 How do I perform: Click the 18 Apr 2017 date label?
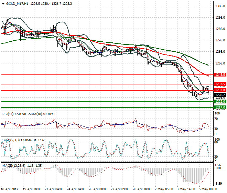(x=10, y=189)
